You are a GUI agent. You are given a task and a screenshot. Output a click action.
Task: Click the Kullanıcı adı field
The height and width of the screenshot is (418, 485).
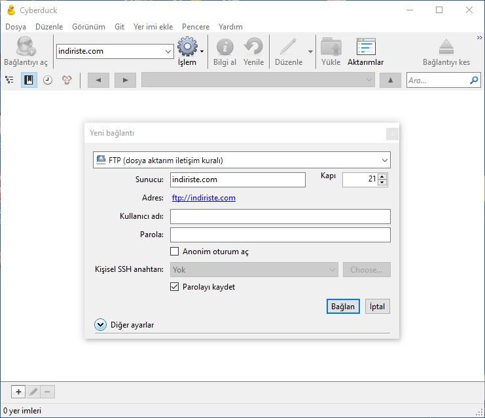(x=280, y=216)
